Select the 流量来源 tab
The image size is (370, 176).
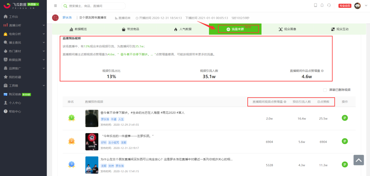[235, 29]
